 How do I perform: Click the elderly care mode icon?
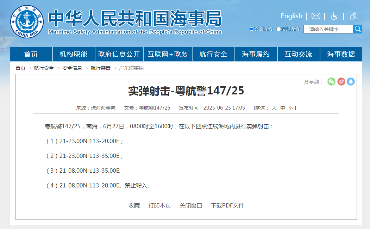point(353,16)
